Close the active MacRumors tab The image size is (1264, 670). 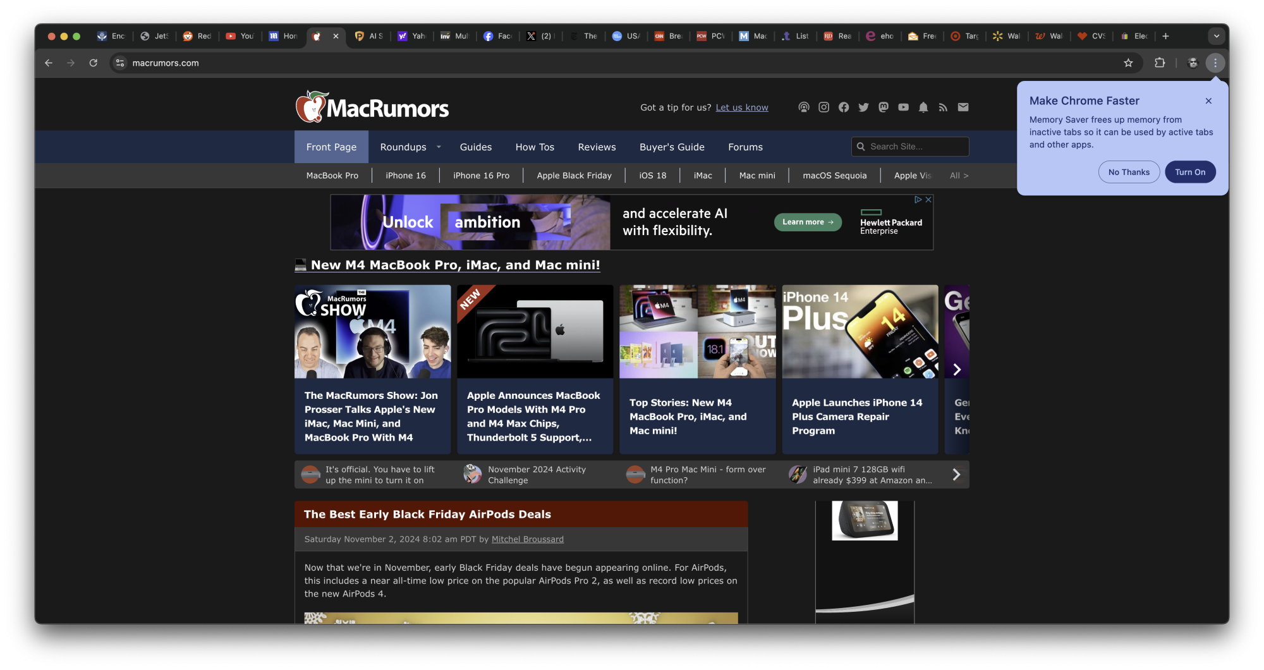[x=336, y=36]
